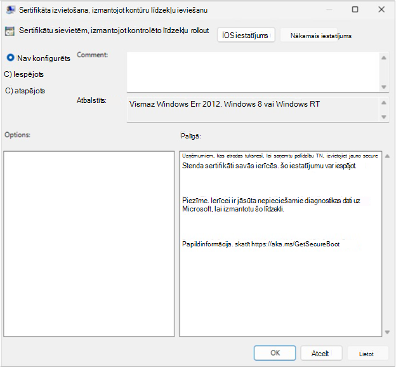Click the policy setting icon beside the heading

[10, 31]
